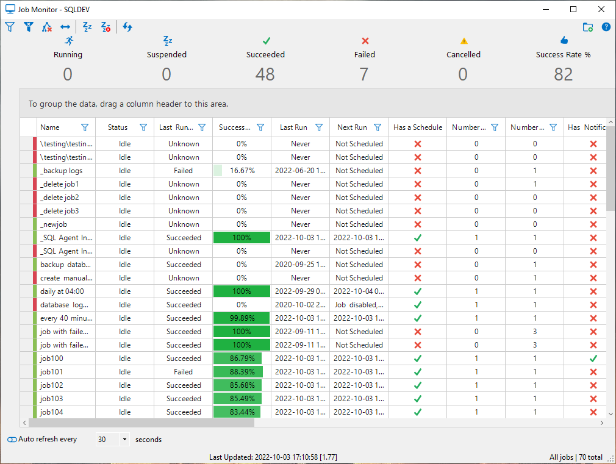
Task: Click the clear filter toolbar icon
Action: pos(28,27)
